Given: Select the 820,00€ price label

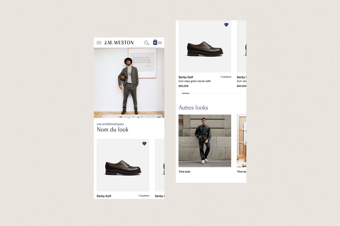Looking at the screenshot, I should coord(184,86).
